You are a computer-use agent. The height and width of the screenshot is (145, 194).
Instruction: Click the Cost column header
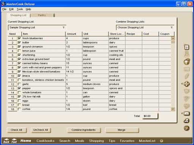[150, 34]
